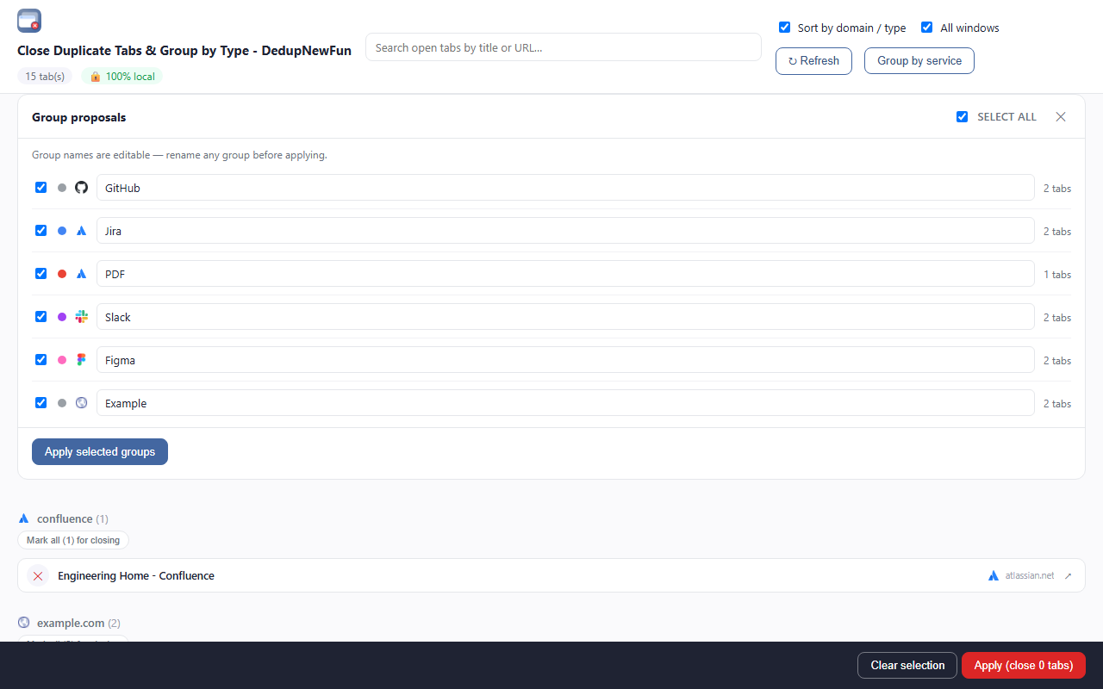The image size is (1103, 689).
Task: Uncheck the Jira group checkbox
Action: [x=41, y=230]
